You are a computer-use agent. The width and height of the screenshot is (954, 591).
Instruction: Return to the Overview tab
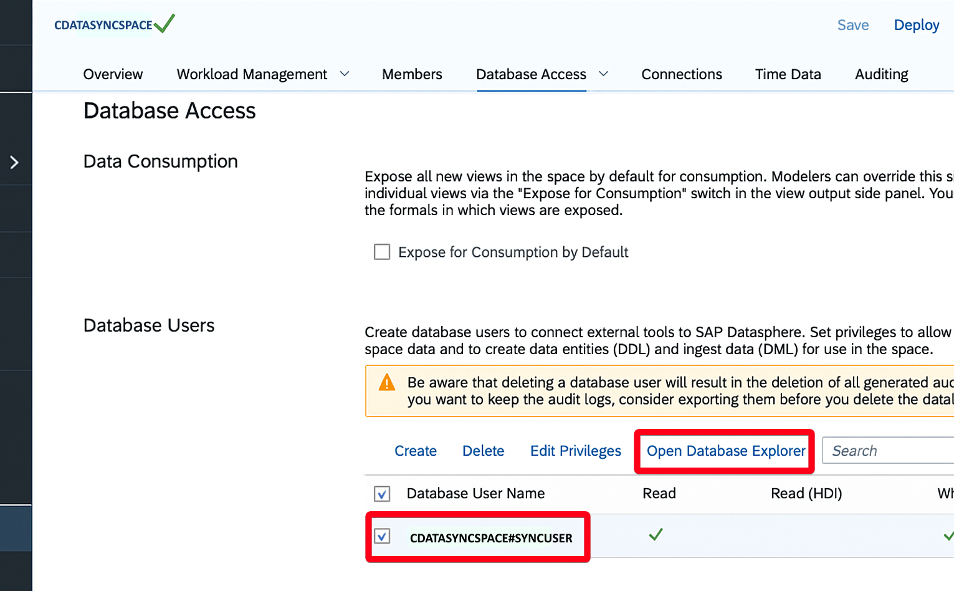click(x=112, y=74)
